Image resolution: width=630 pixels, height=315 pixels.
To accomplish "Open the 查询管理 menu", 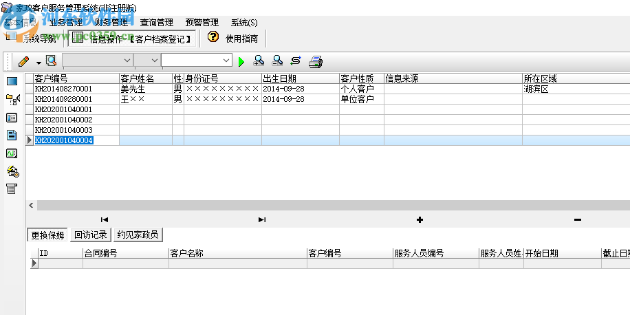I will (x=157, y=23).
